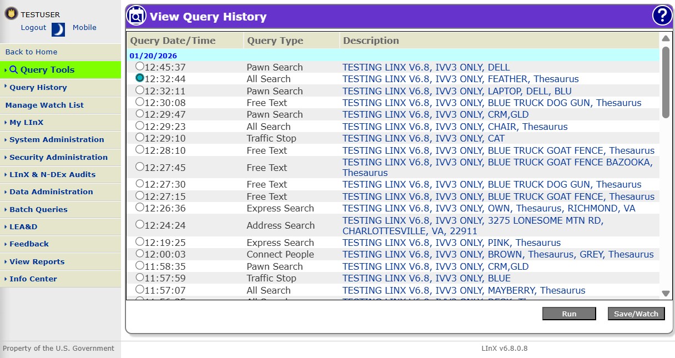Open the OWN, Thesaurus, RICHMOND, VA link

489,208
